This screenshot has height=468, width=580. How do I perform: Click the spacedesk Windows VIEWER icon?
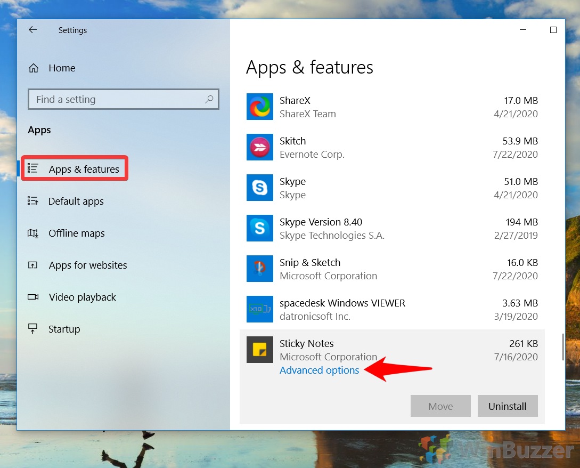coord(259,309)
